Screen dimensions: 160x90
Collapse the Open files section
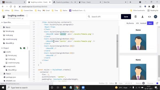(2, 22)
